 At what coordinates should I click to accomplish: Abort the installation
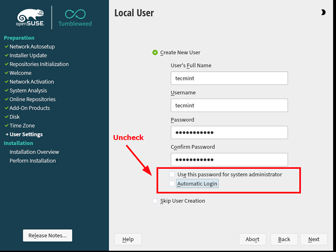[x=252, y=239]
